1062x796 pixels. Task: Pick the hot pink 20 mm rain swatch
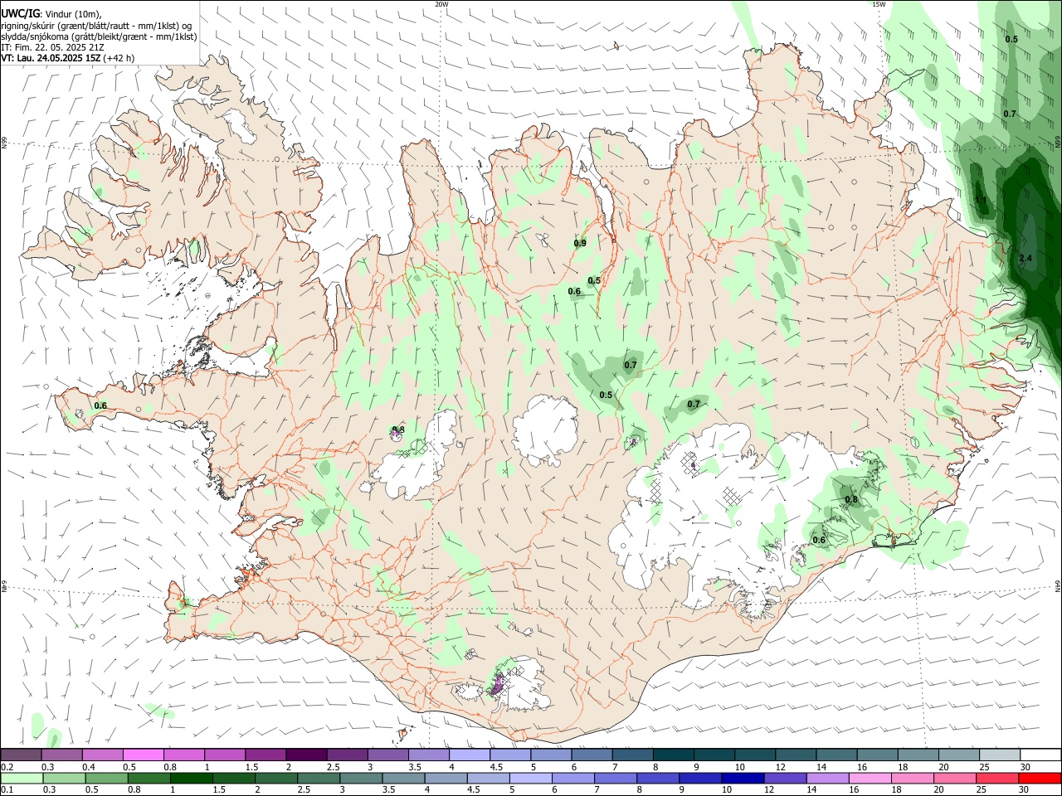(954, 778)
